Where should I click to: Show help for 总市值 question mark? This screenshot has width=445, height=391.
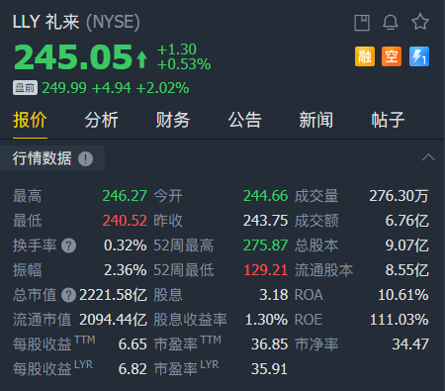(x=68, y=295)
